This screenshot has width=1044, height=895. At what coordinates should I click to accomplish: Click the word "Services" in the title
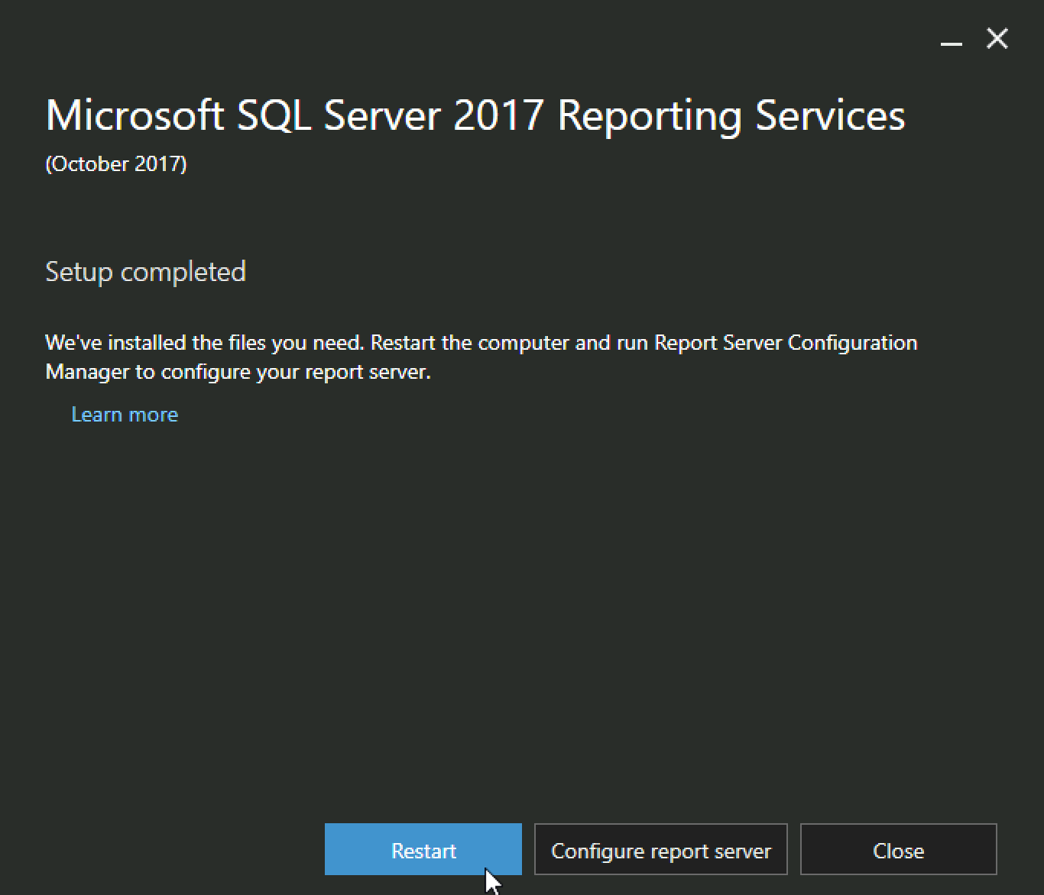(831, 116)
